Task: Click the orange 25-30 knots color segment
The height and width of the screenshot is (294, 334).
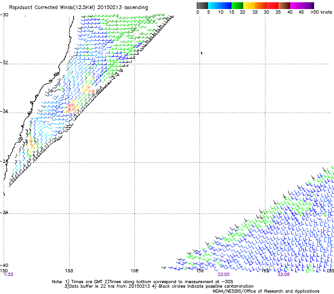Action: (261, 5)
